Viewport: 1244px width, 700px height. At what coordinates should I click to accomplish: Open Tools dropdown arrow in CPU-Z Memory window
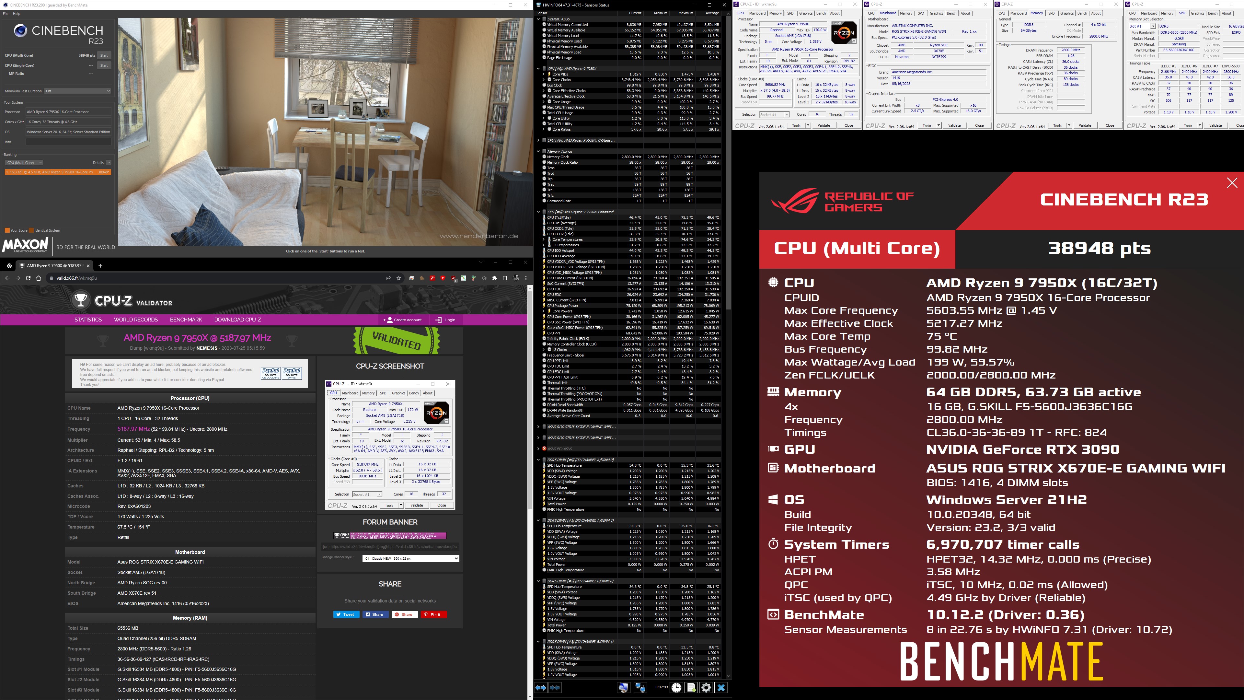1069,126
